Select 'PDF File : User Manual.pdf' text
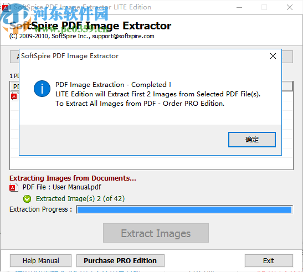 coord(62,187)
